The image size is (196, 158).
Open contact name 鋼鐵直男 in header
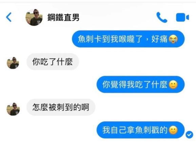(63, 17)
